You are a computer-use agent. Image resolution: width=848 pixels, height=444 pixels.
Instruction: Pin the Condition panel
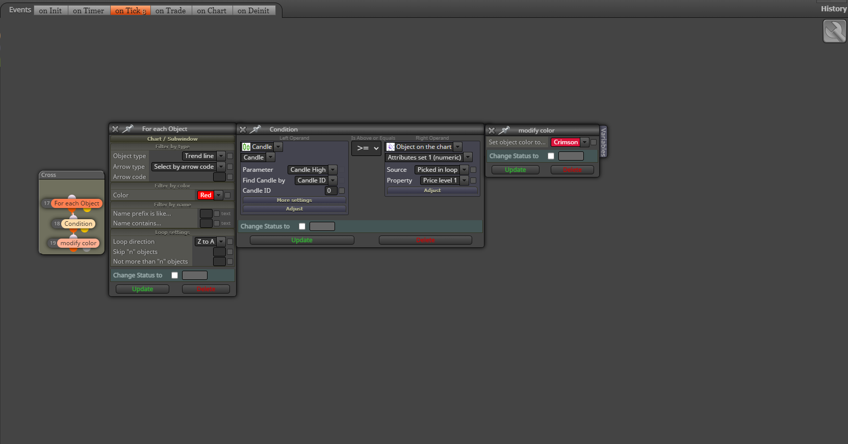tap(255, 129)
